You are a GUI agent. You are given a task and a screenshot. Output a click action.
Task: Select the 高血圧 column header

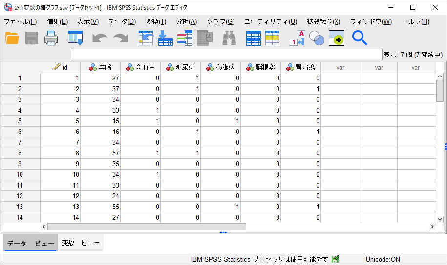click(x=140, y=67)
